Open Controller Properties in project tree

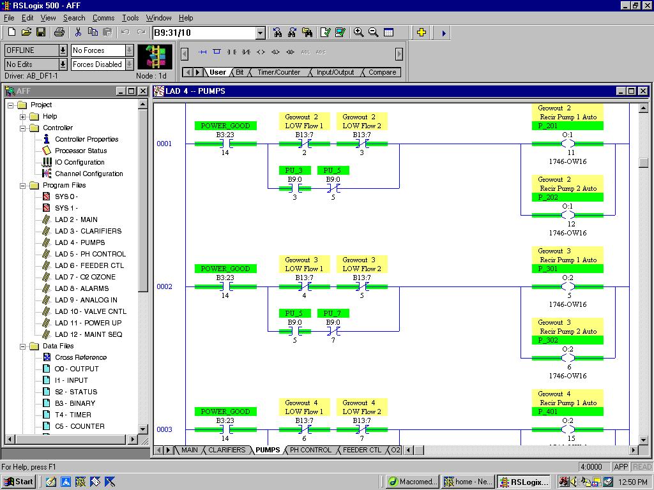(86, 139)
